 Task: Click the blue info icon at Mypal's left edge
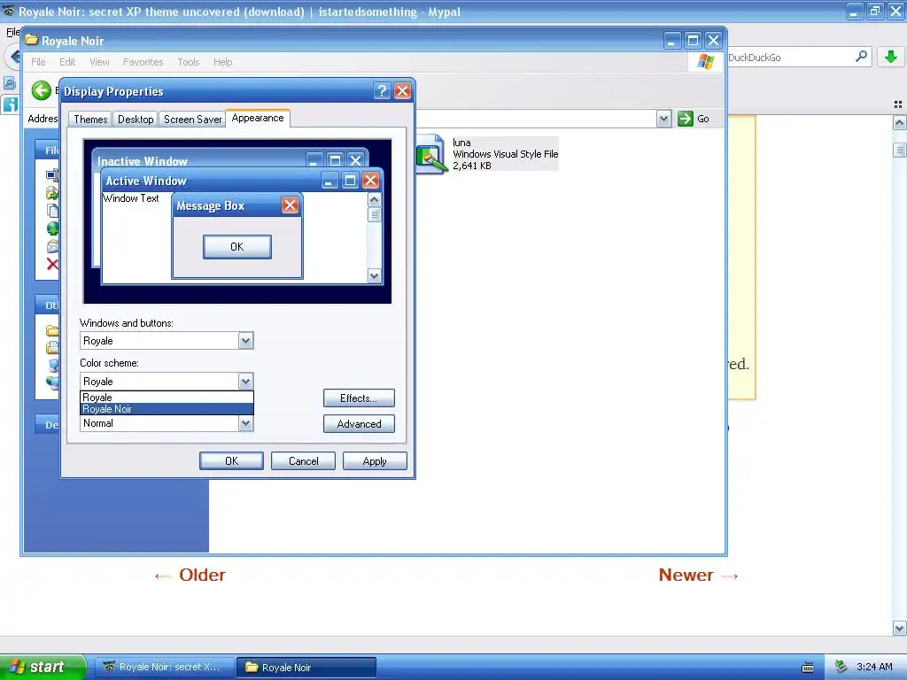pos(11,104)
